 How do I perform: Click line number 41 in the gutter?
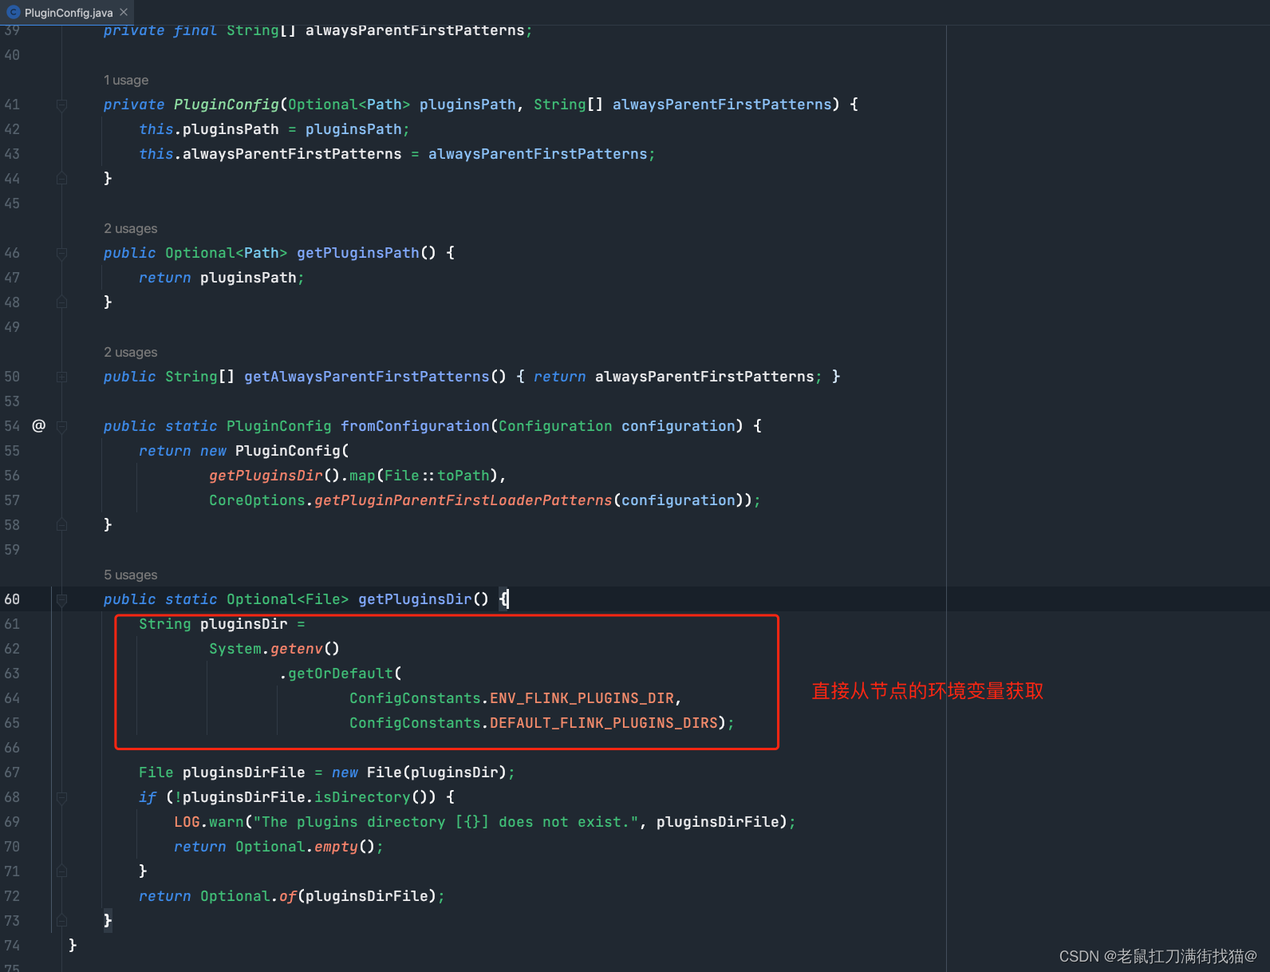(12, 105)
